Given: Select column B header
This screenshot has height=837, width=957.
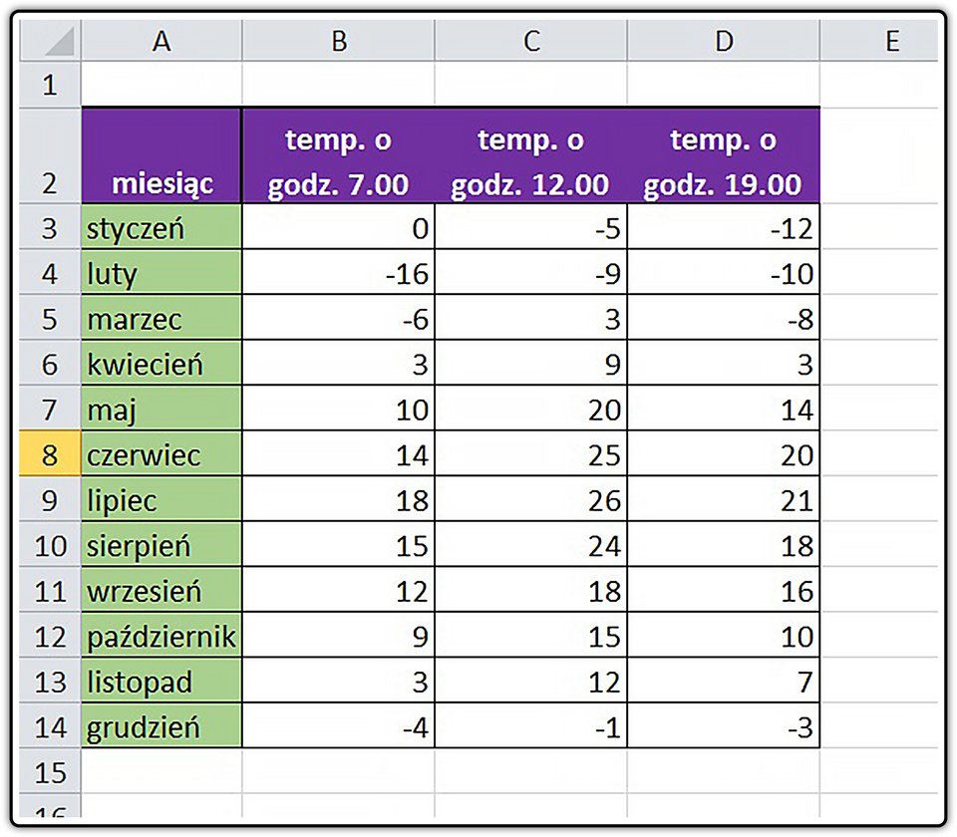Looking at the screenshot, I should [338, 40].
